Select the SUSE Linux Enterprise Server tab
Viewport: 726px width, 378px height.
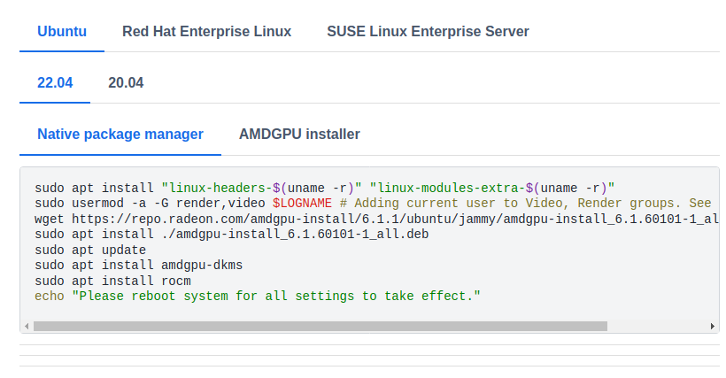click(428, 32)
